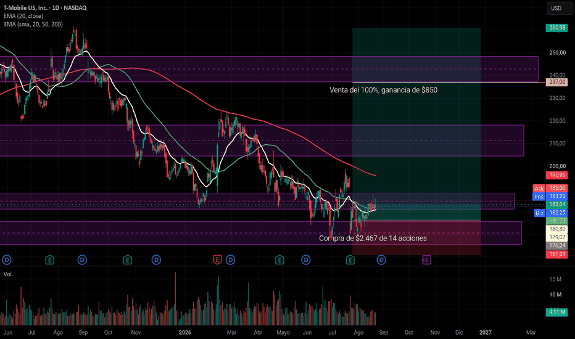The width and height of the screenshot is (575, 339).
Task: Select the dividend D marker above Mar 2026
Action: (x=230, y=260)
